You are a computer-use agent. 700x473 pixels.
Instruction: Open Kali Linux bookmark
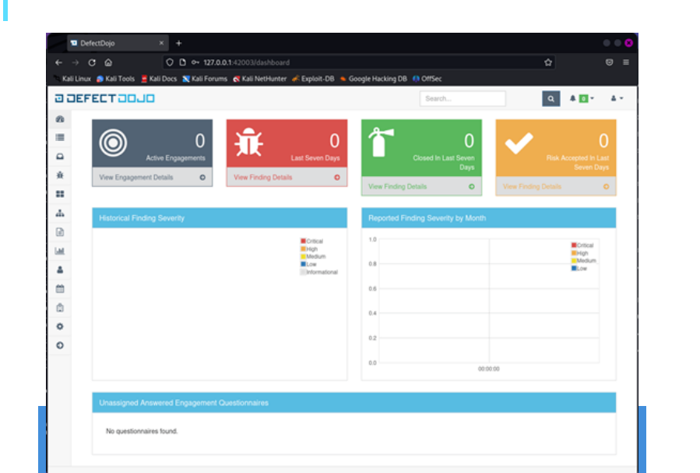(72, 79)
